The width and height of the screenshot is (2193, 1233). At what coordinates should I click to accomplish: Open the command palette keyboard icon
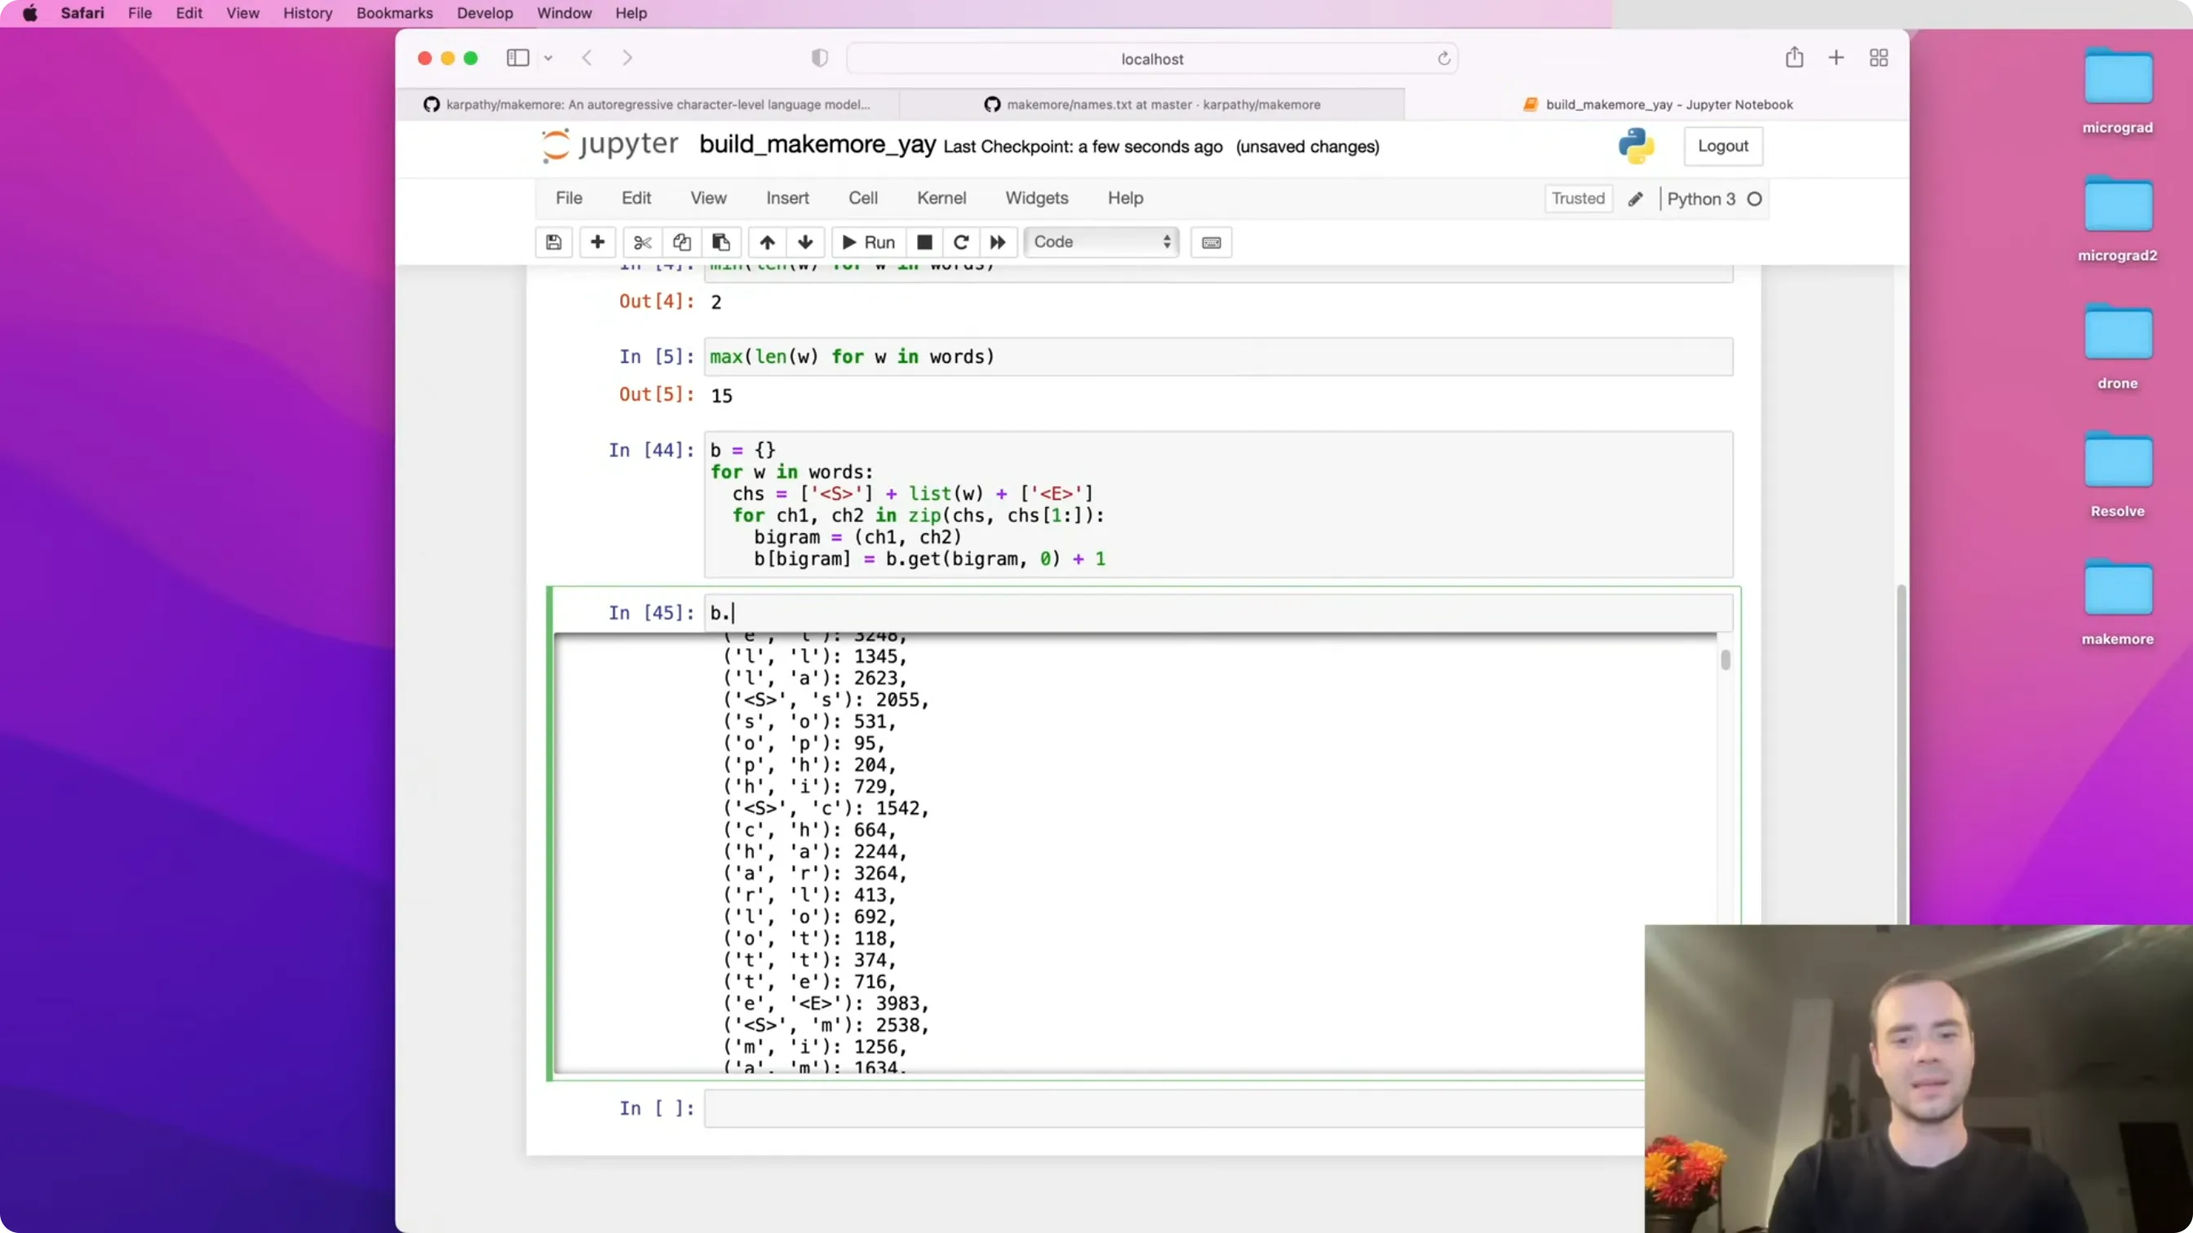(x=1212, y=242)
